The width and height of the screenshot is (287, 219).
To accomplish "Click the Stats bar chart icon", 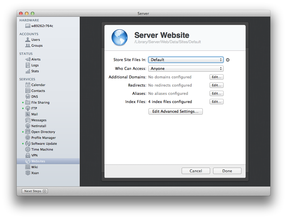I will coord(28,71).
